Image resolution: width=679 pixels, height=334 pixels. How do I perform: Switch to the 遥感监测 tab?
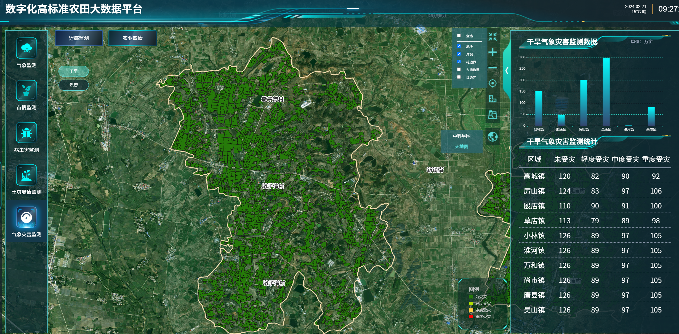(x=79, y=38)
